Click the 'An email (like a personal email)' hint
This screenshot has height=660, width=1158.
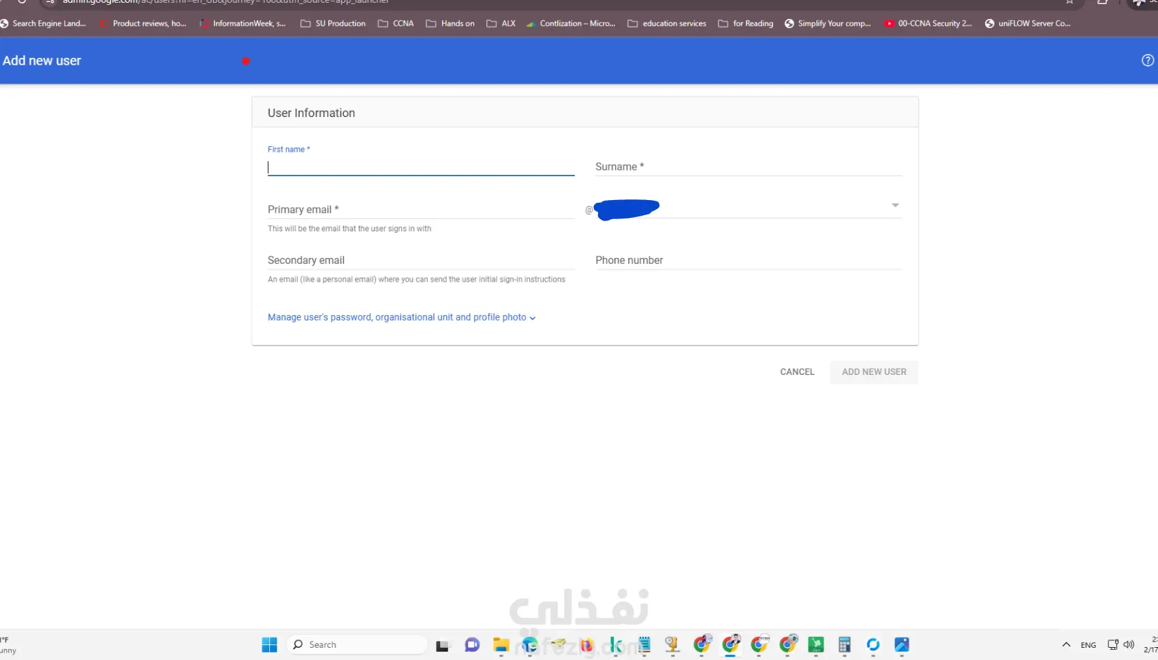(416, 280)
